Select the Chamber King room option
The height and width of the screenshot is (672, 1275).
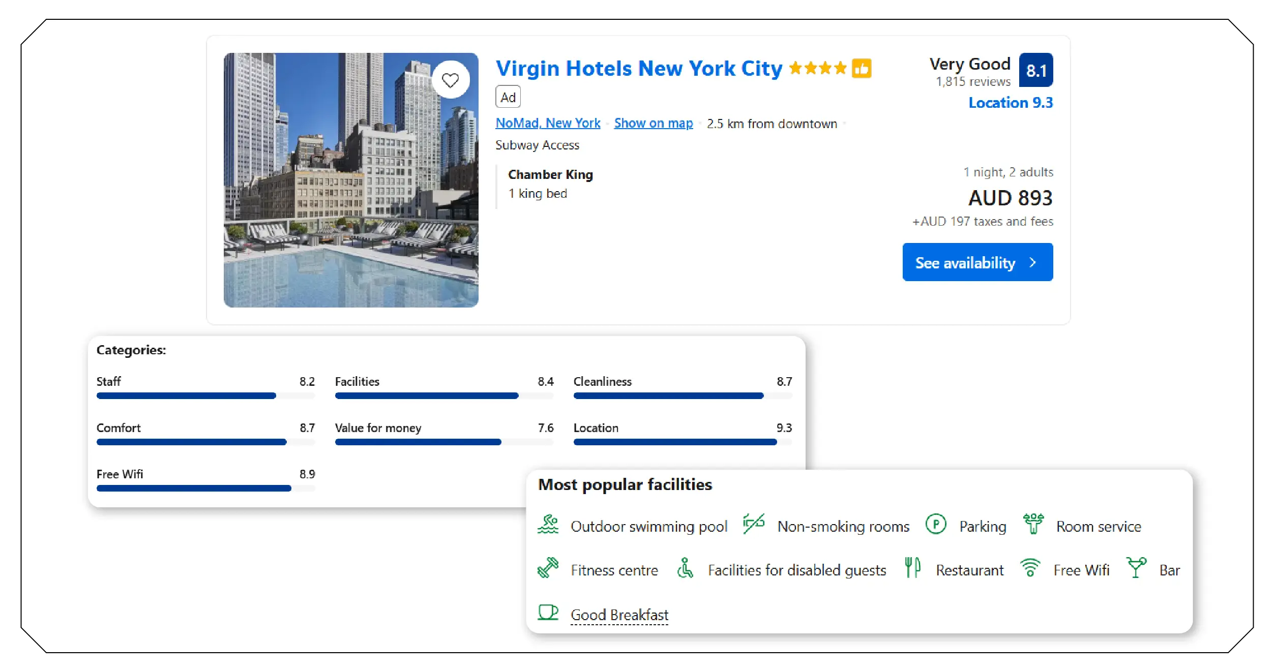(550, 174)
